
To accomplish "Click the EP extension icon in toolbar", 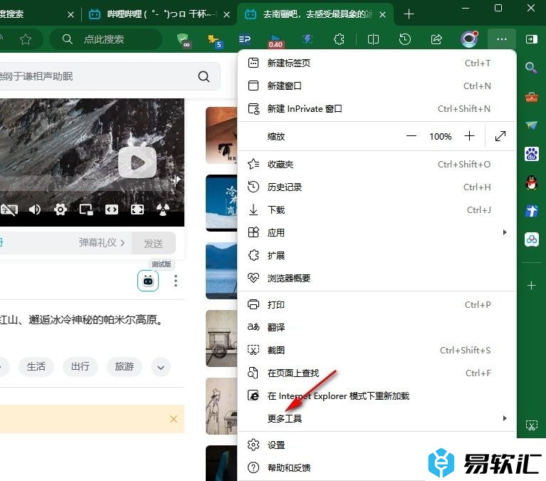I will (245, 39).
